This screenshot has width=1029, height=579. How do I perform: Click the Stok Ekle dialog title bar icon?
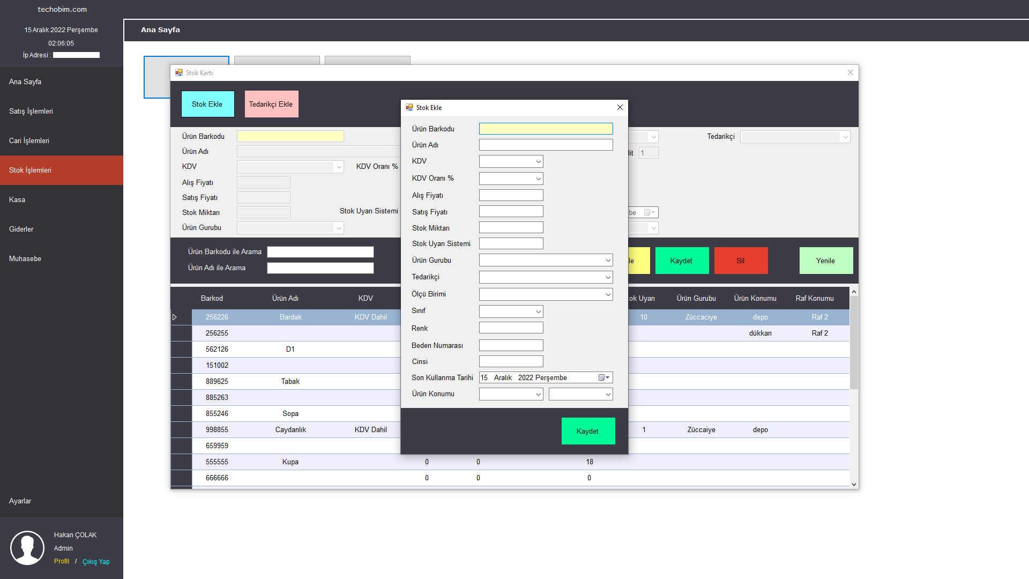(409, 107)
